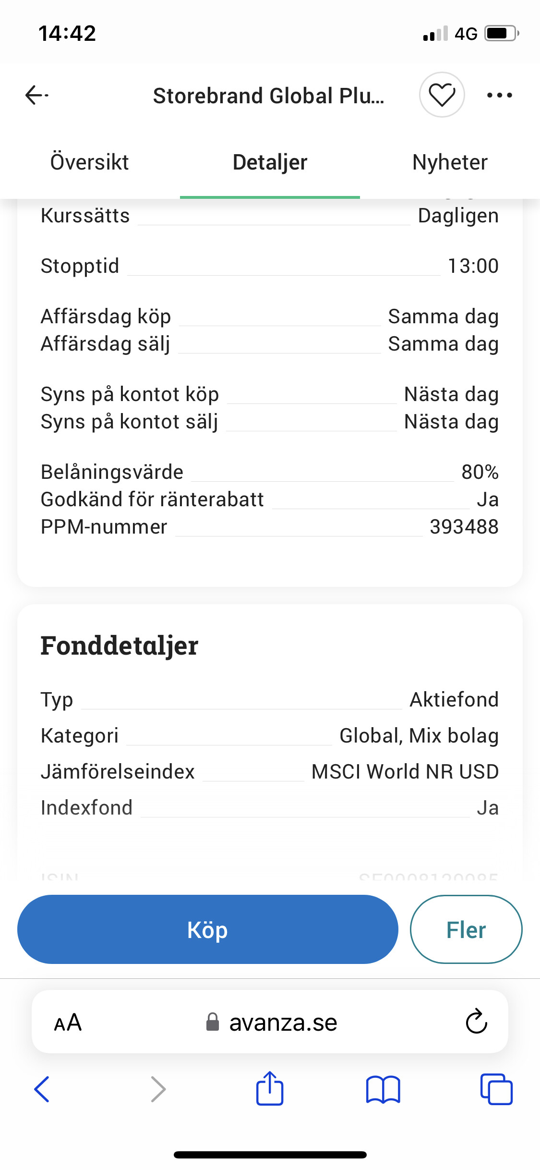Go back with Safari back chevron
Screen dimensions: 540x1170
click(x=42, y=1089)
